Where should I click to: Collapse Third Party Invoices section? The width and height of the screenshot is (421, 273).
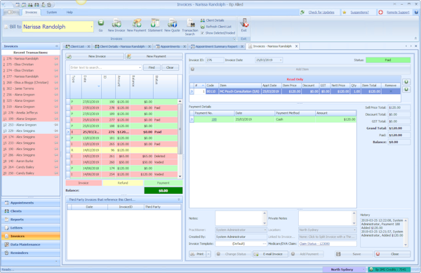pos(179,200)
